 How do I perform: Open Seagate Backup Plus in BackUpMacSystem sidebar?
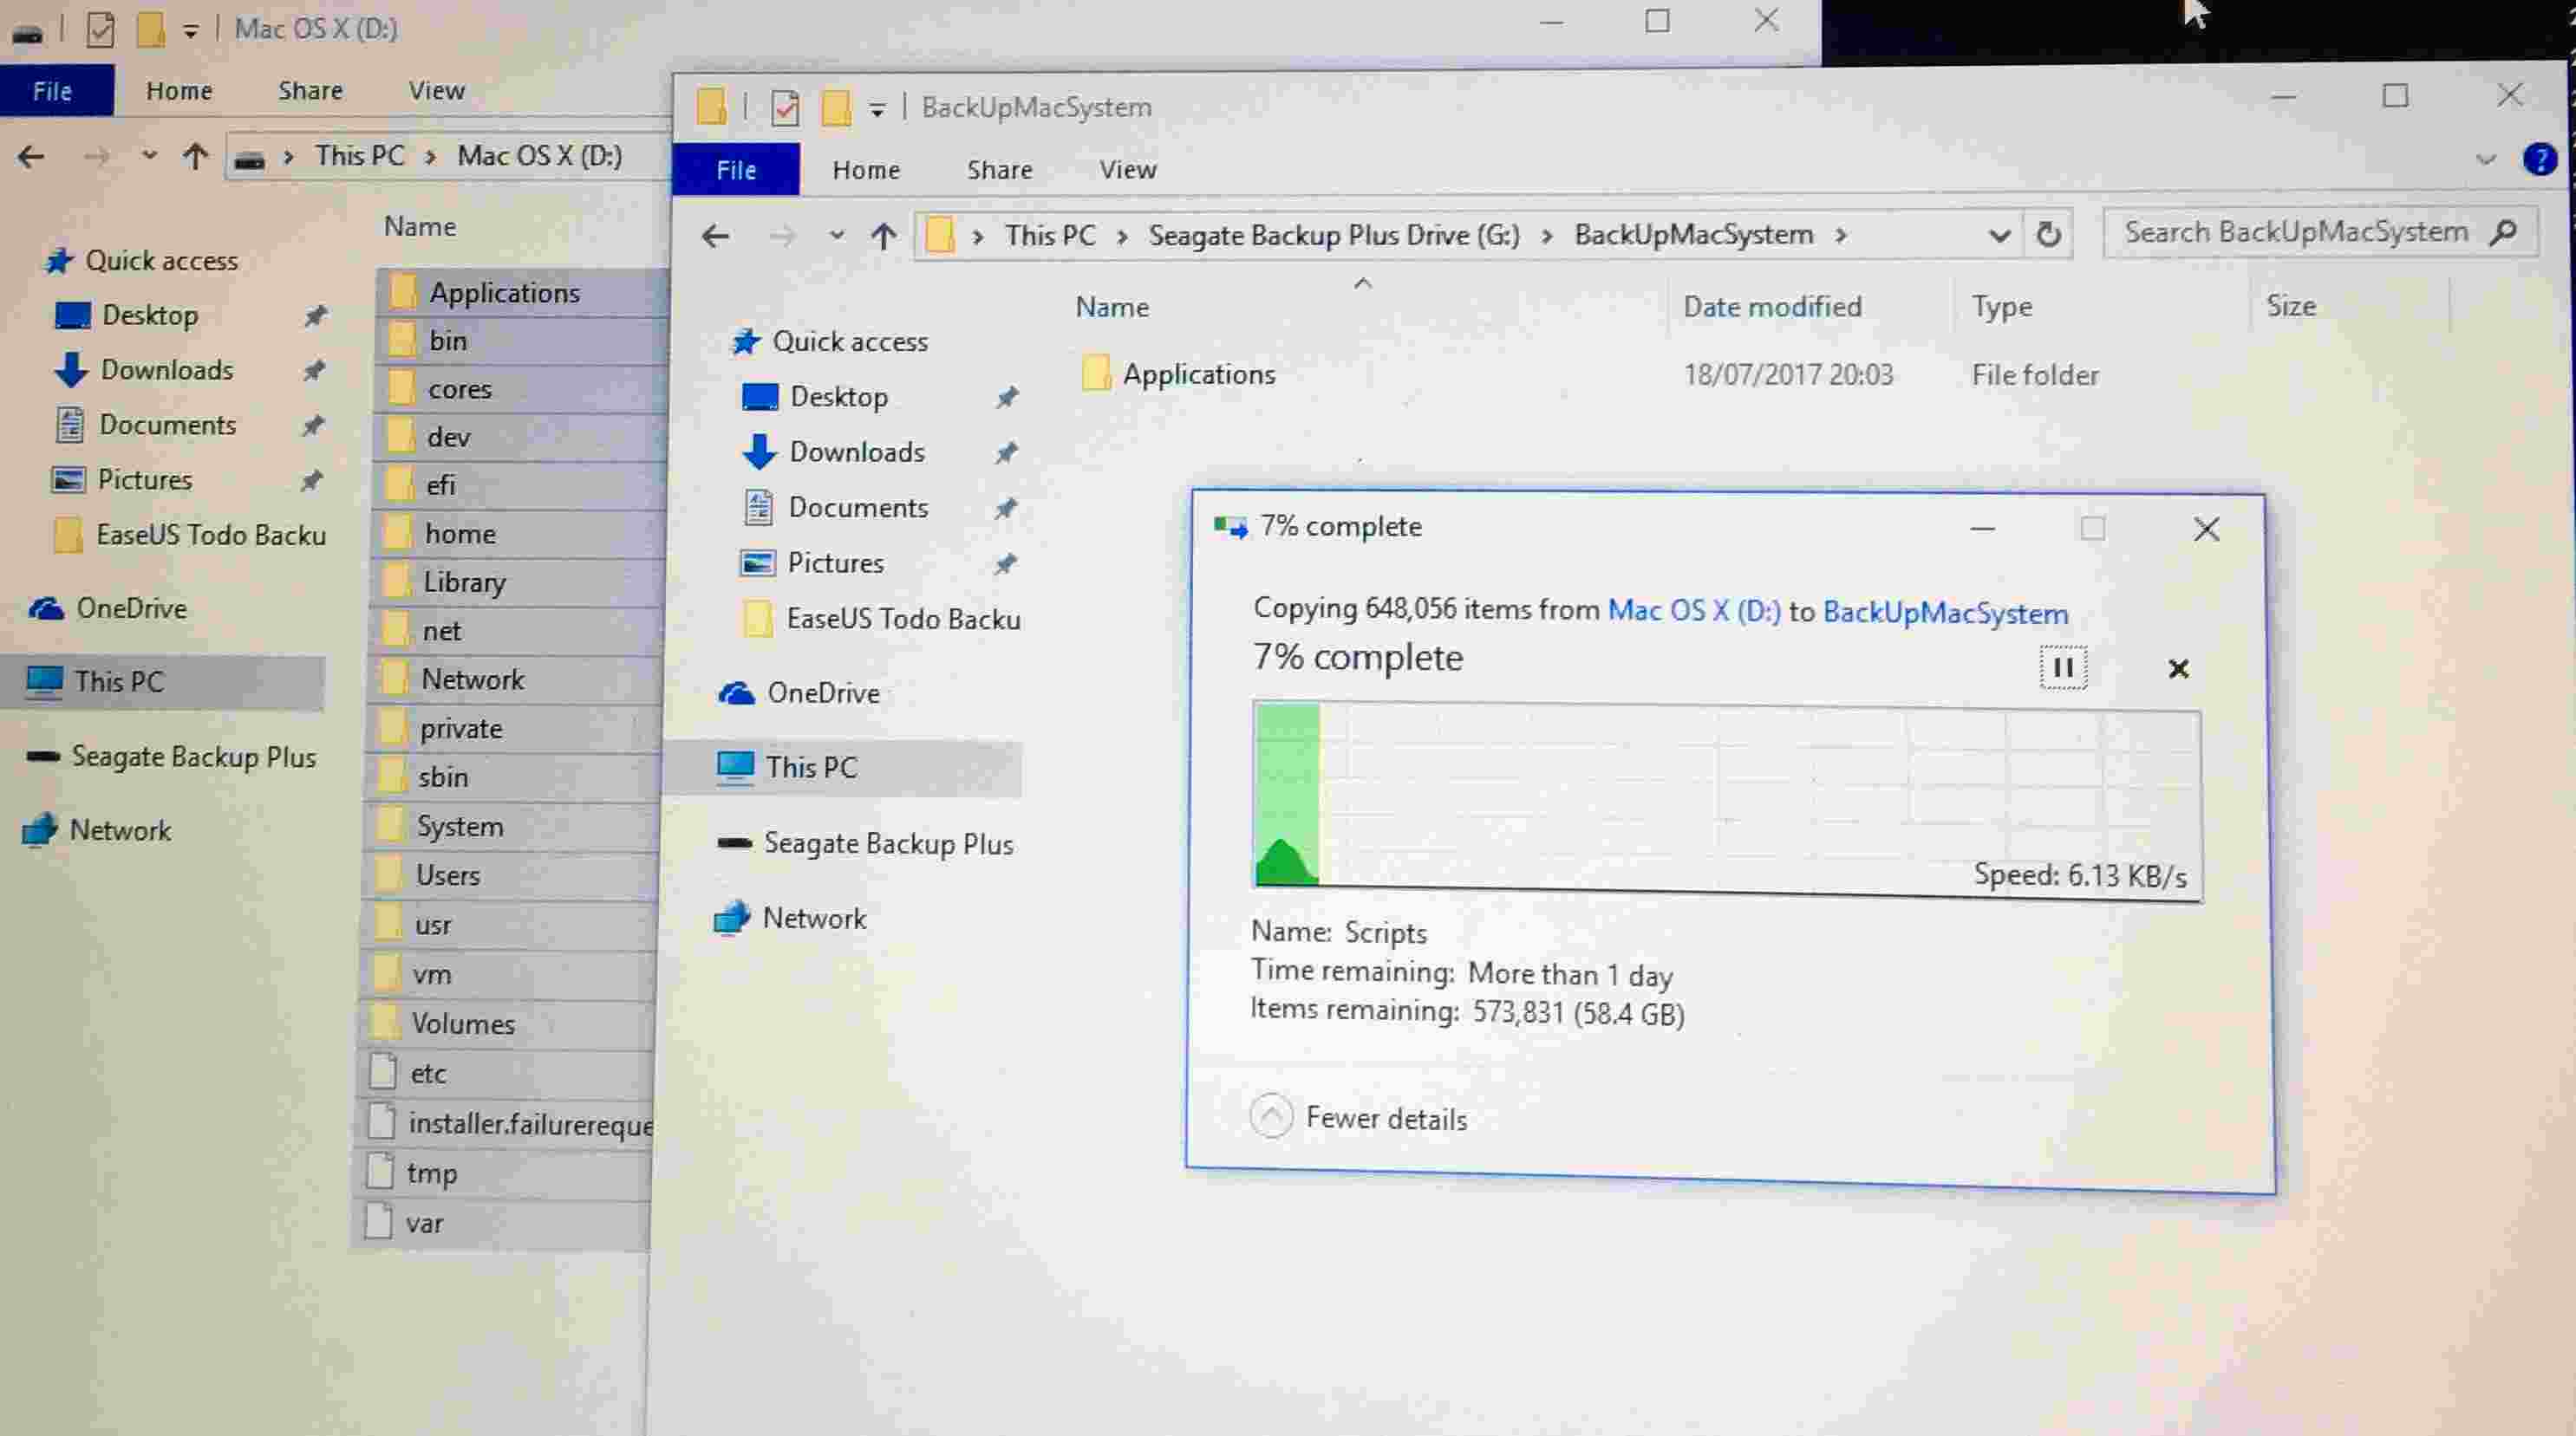pos(888,843)
